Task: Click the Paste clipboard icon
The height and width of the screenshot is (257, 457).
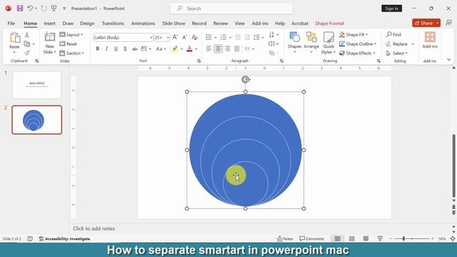Action: pos(14,38)
